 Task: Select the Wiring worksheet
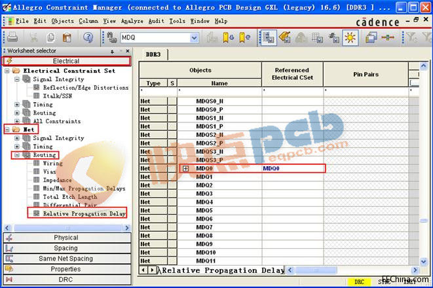click(x=52, y=164)
